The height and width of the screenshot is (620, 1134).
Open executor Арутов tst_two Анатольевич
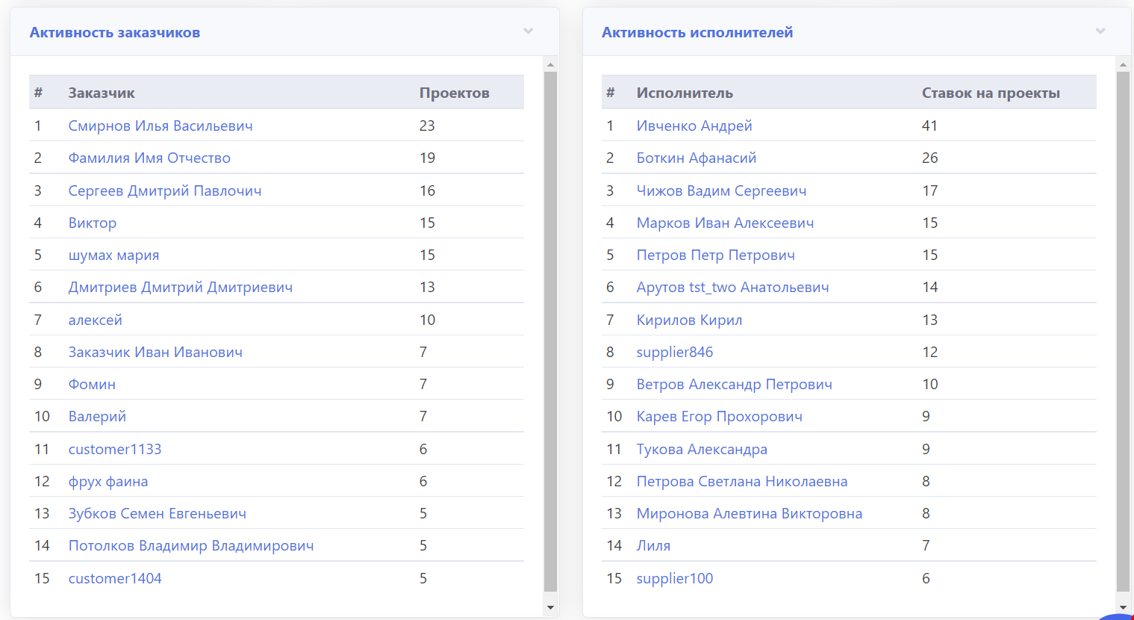[732, 287]
